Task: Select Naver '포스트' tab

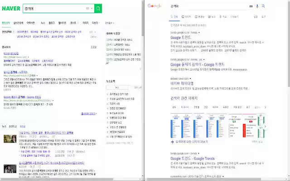Action: click(73, 23)
